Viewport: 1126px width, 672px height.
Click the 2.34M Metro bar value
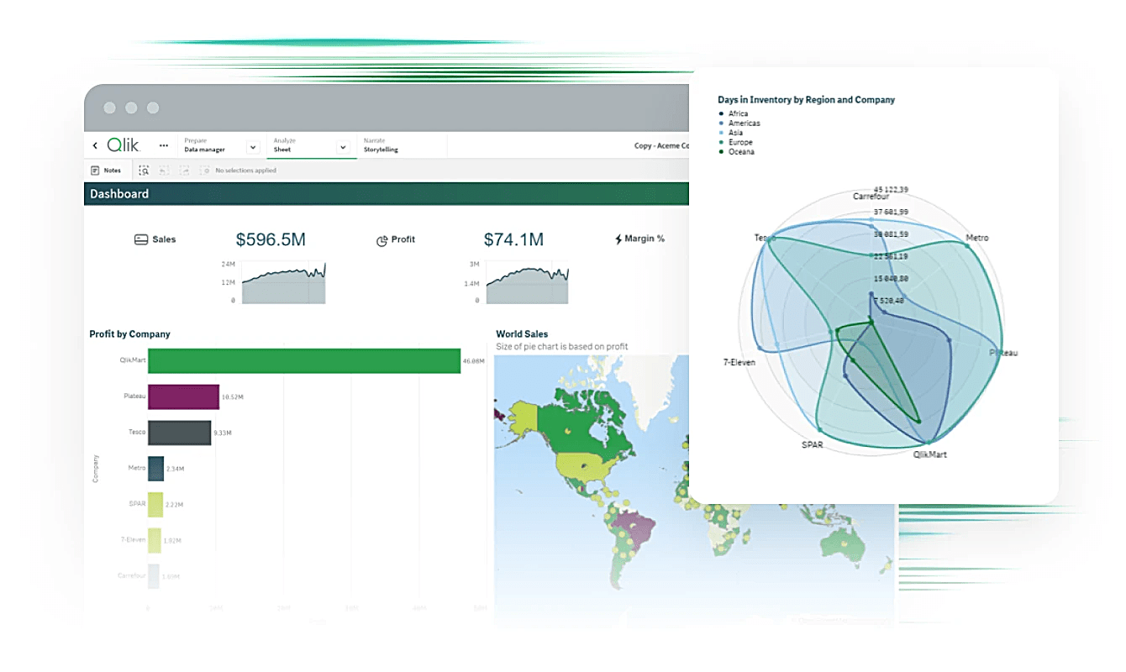tap(176, 469)
